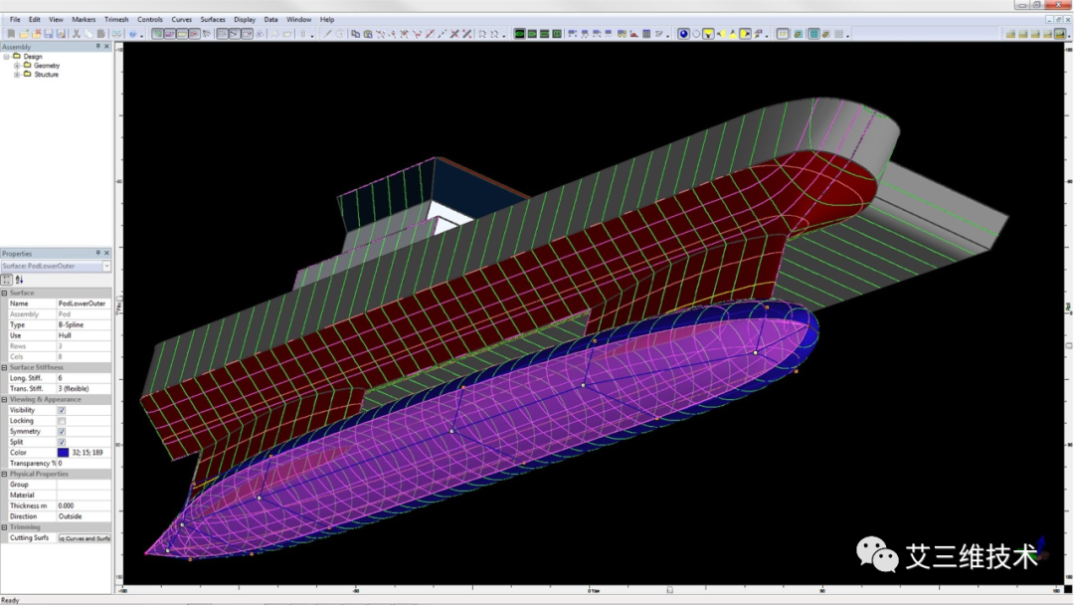Pin the Properties panel
The height and width of the screenshot is (605, 1074).
(97, 253)
